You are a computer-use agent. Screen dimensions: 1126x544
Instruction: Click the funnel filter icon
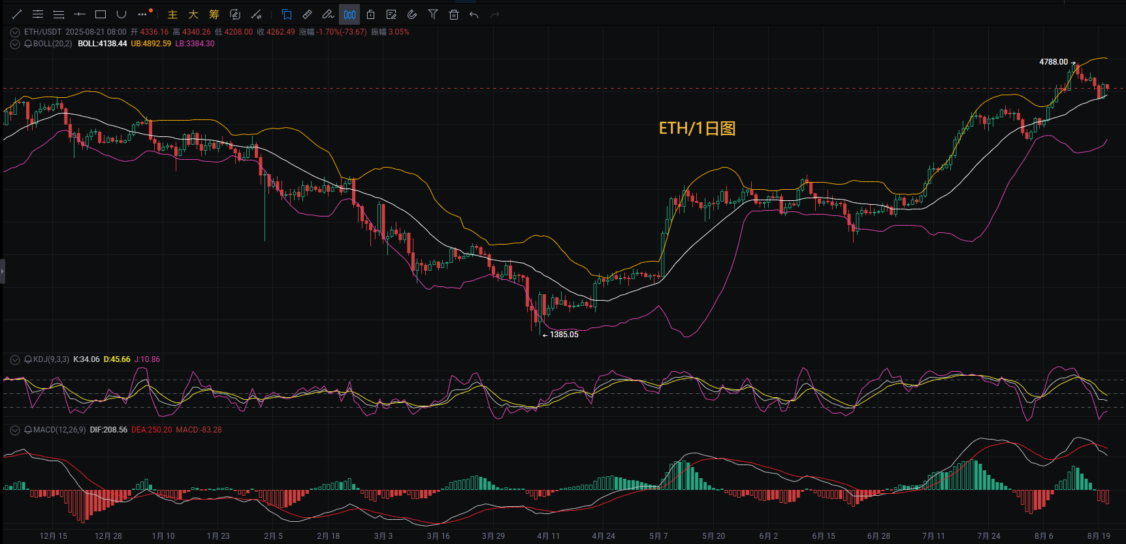click(433, 14)
